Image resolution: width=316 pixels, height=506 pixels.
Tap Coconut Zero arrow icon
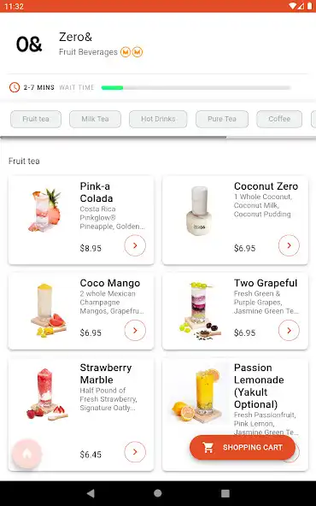coord(289,245)
